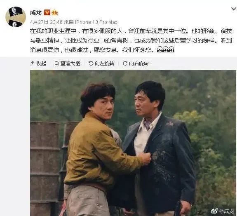Click the post text about 曾江前辈
Viewport: 237px width, 216px height.
(x=131, y=40)
